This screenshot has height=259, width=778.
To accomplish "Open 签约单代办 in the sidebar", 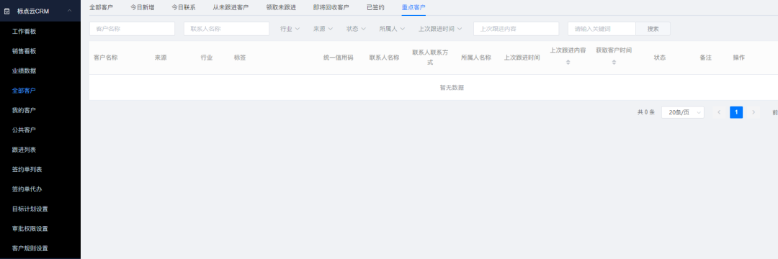I will 27,189.
